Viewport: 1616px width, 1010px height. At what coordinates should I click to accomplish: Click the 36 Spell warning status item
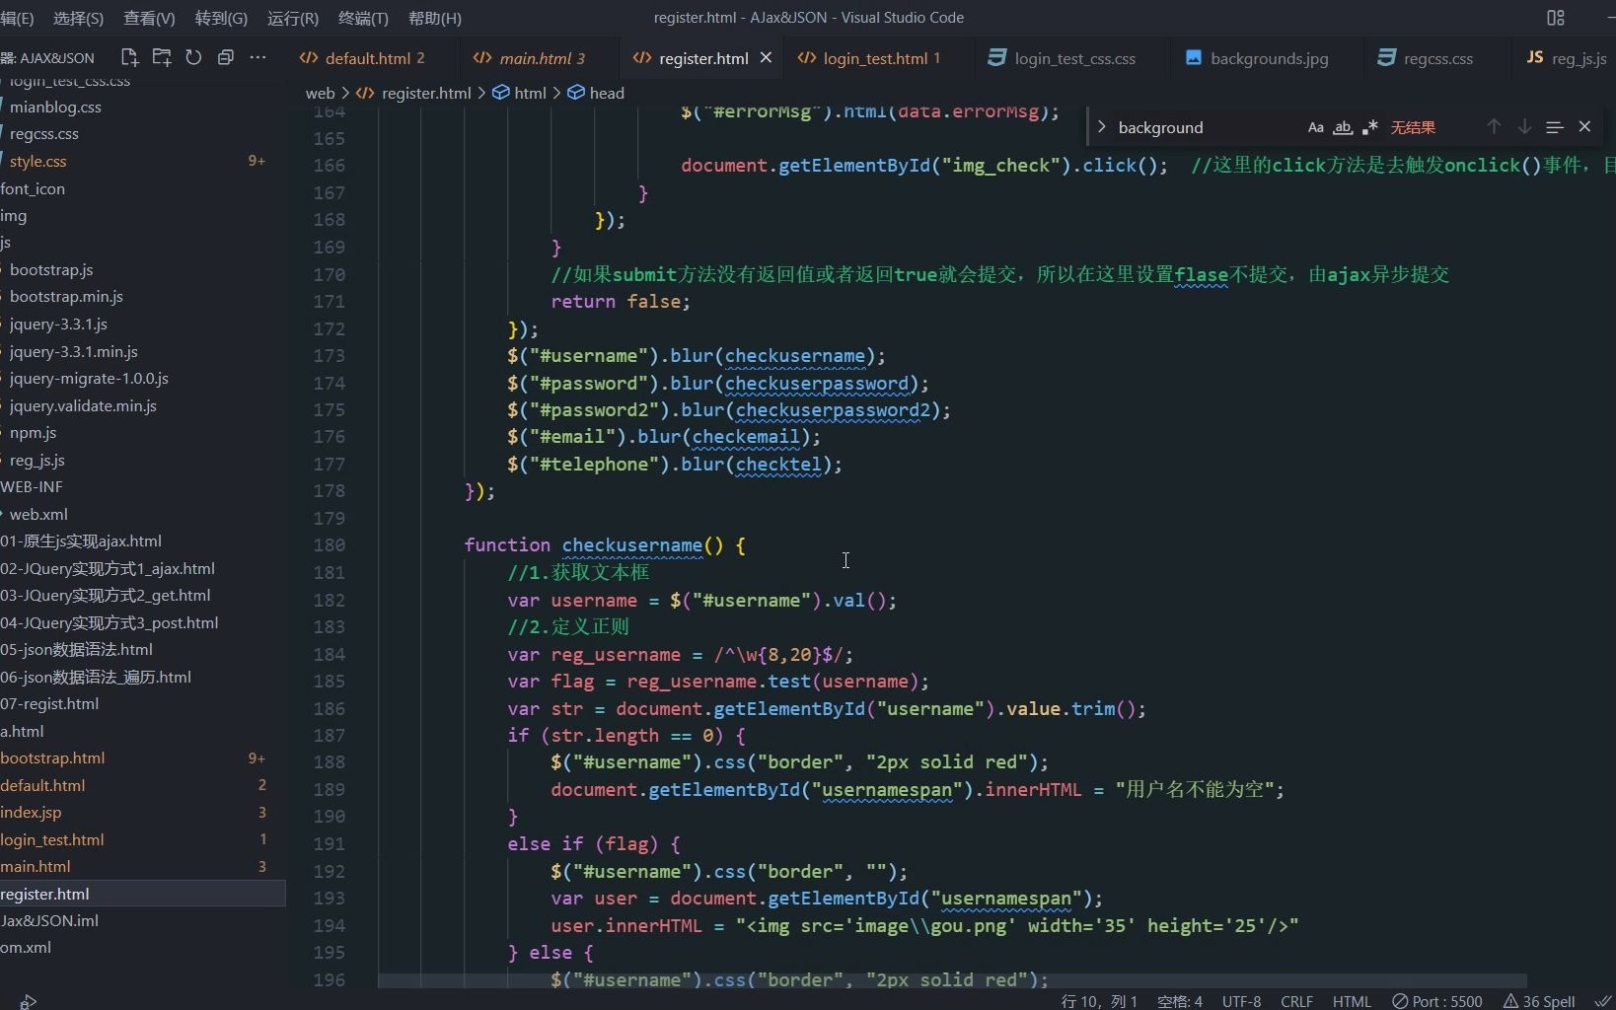click(x=1539, y=1001)
